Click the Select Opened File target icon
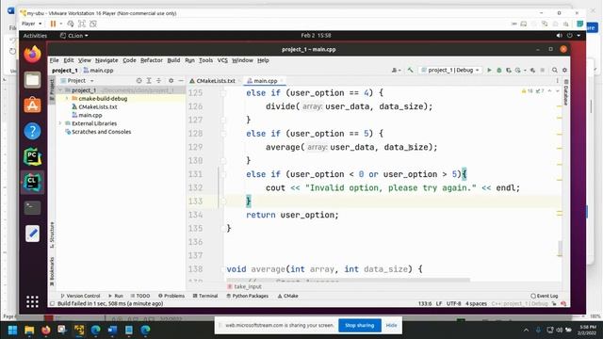The height and width of the screenshot is (339, 603). click(x=139, y=81)
